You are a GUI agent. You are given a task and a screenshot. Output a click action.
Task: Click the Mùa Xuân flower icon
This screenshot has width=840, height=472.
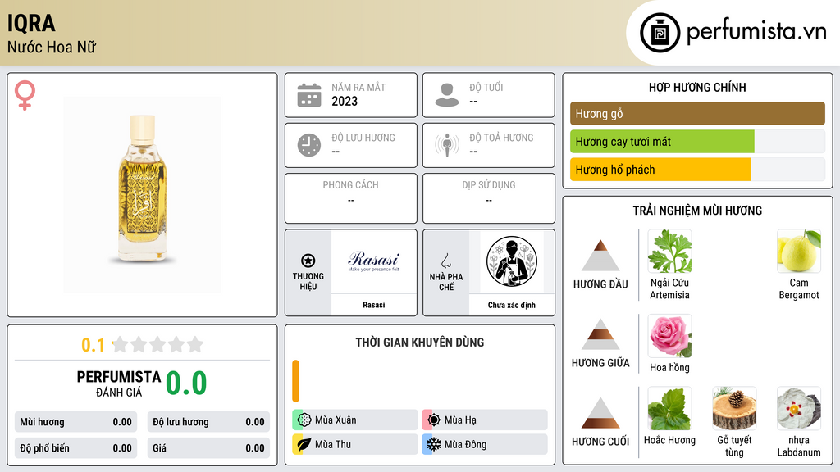point(304,420)
